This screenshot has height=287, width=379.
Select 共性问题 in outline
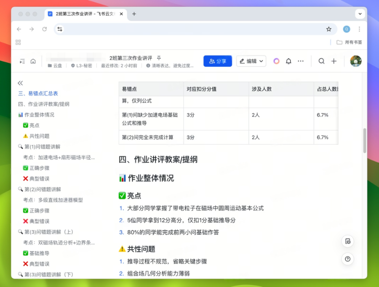[x=36, y=136]
